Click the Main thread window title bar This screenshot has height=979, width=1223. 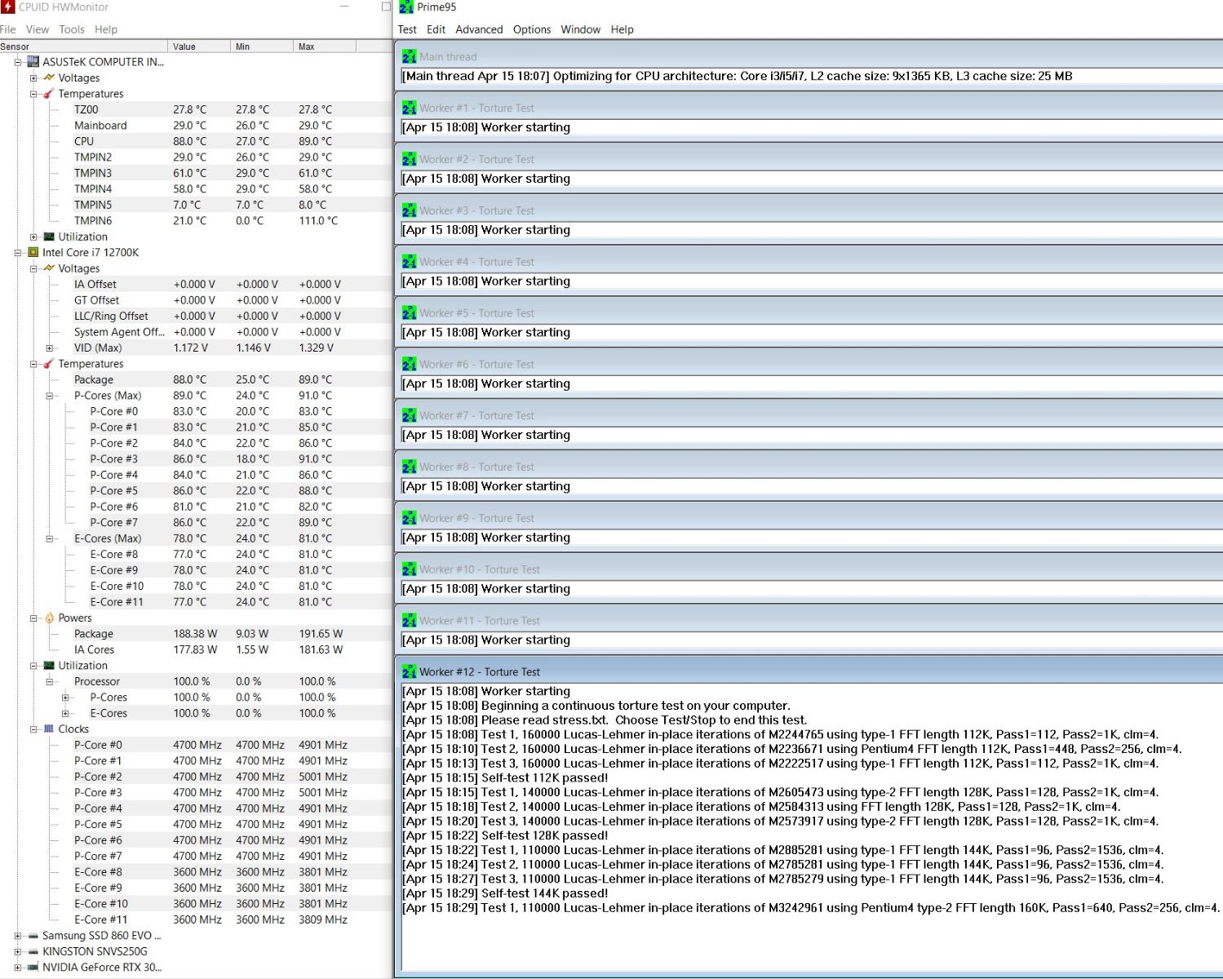[x=809, y=56]
